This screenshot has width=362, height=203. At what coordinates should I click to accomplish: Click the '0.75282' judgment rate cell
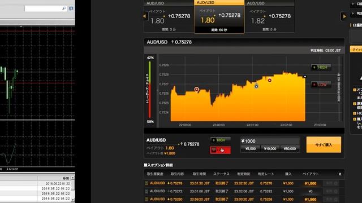point(266,191)
